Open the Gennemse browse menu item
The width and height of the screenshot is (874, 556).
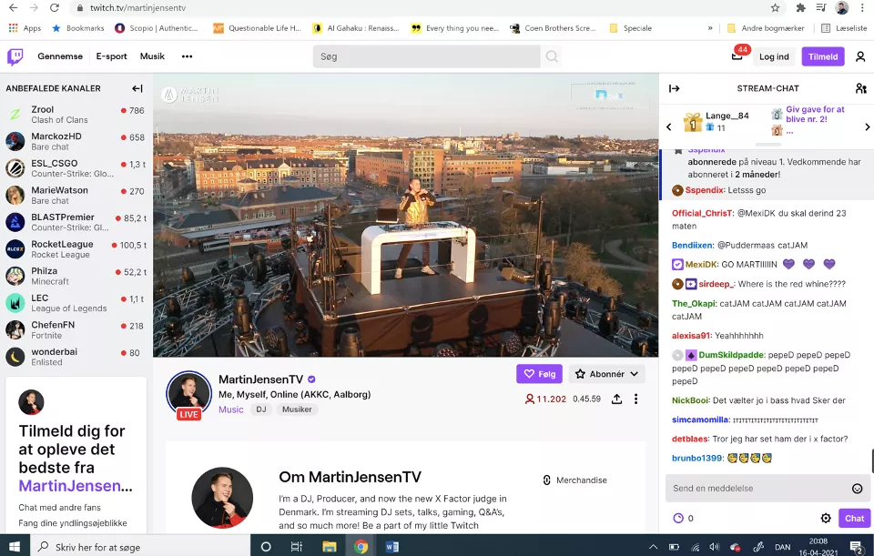[x=60, y=56]
